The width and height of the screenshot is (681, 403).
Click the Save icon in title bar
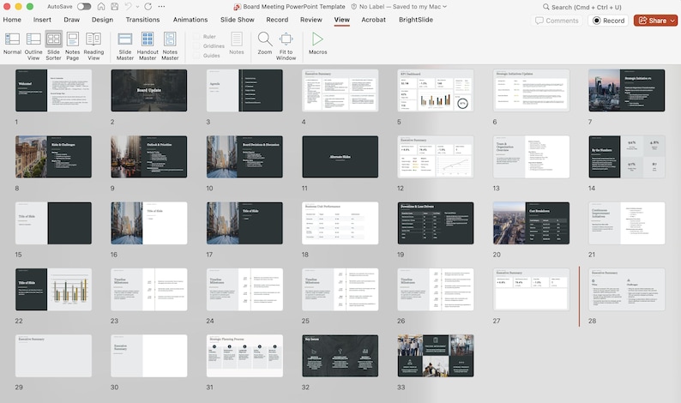click(x=115, y=7)
